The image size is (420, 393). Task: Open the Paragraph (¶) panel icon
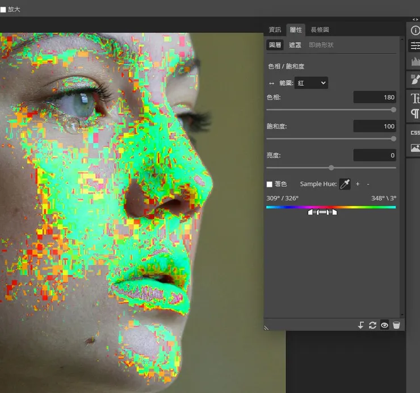[x=415, y=113]
